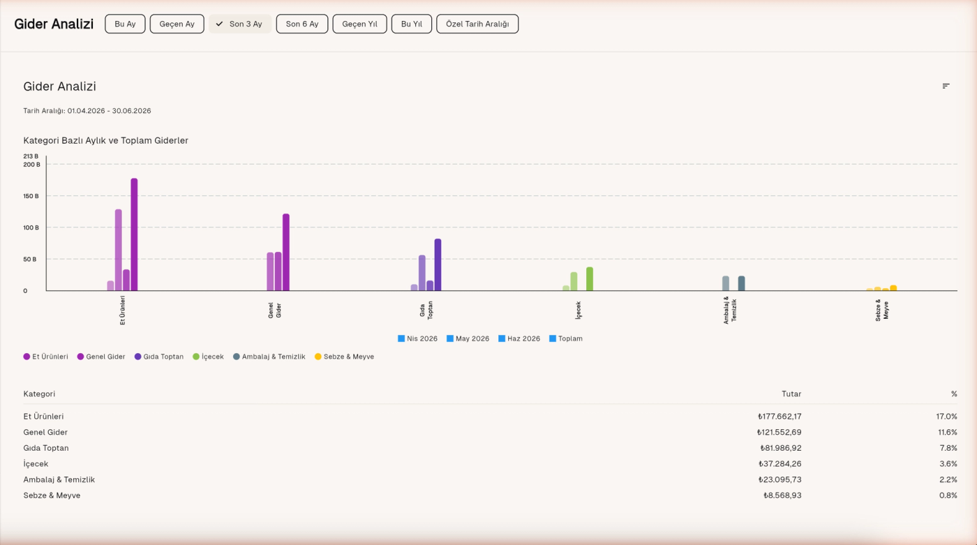Switch the period to Geçen Ay

(177, 24)
